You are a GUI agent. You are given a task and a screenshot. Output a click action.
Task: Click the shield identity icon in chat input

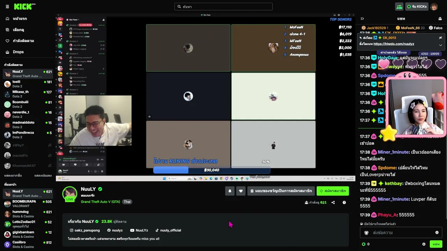coord(366,233)
